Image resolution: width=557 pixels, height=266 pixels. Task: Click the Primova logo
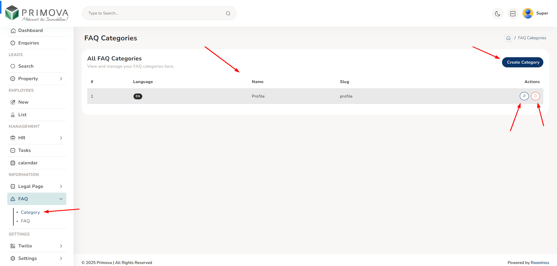37,13
